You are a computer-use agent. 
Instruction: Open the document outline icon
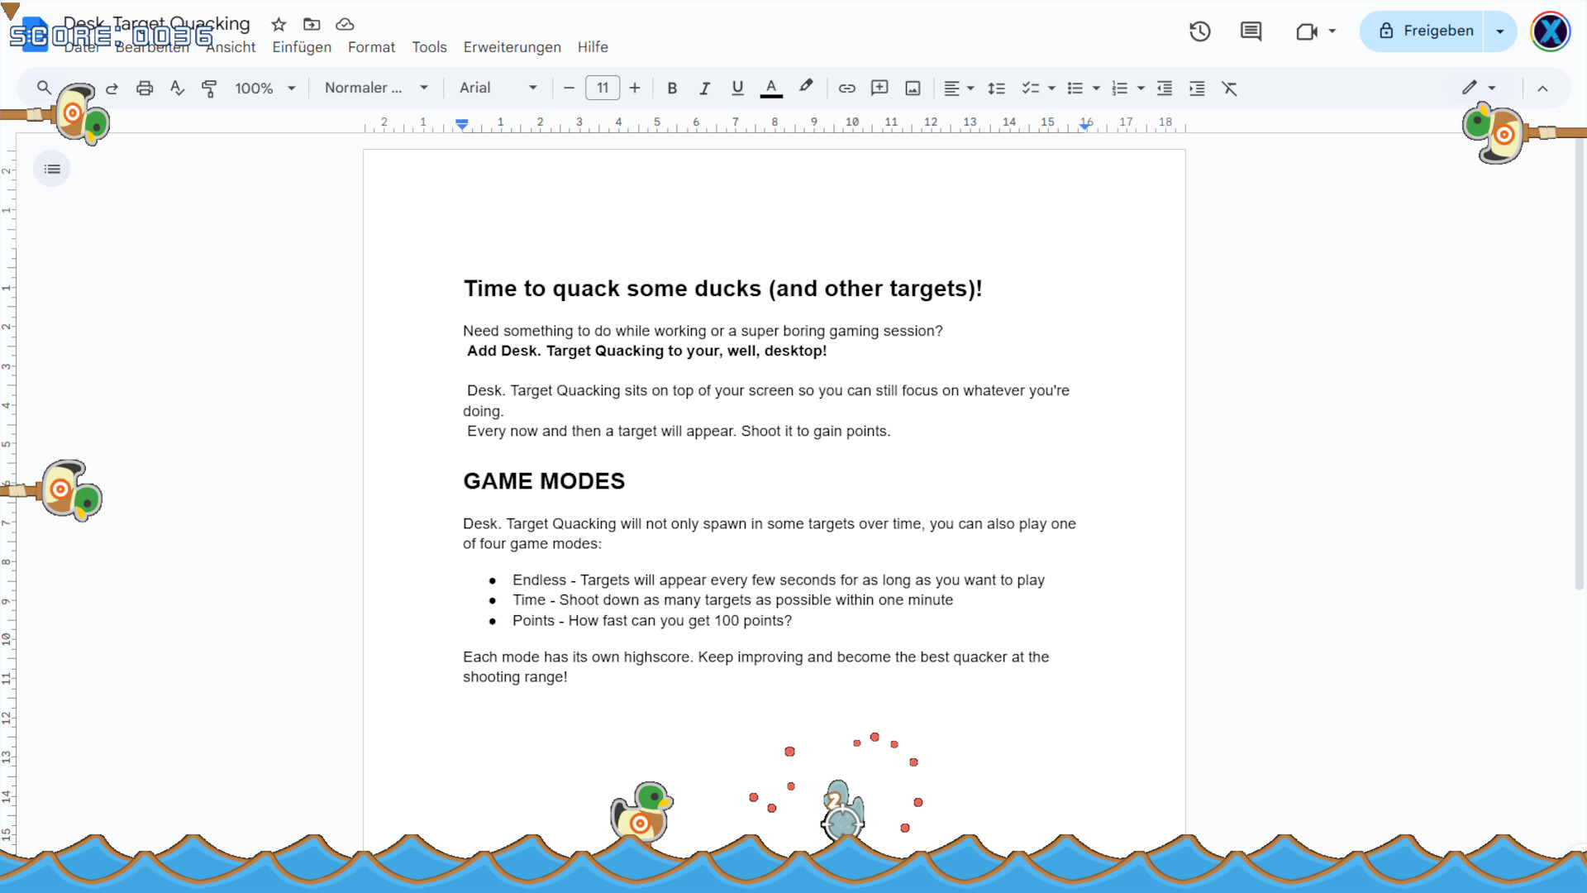[51, 168]
